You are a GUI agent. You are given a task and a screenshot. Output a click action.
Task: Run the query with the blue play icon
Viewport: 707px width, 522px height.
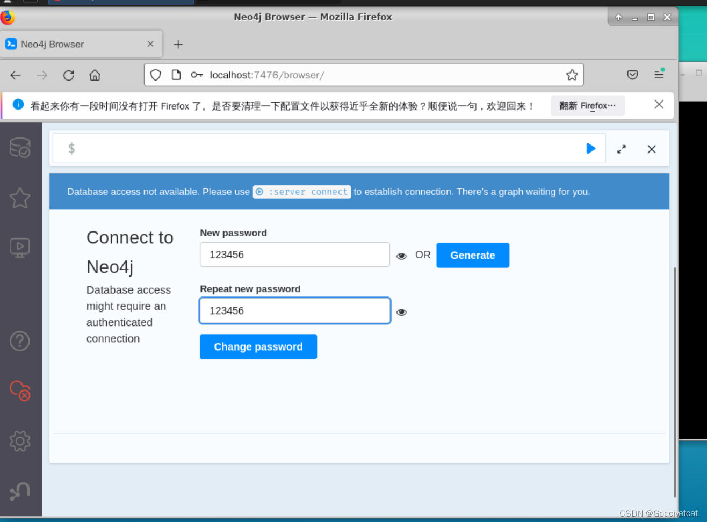[x=591, y=149]
